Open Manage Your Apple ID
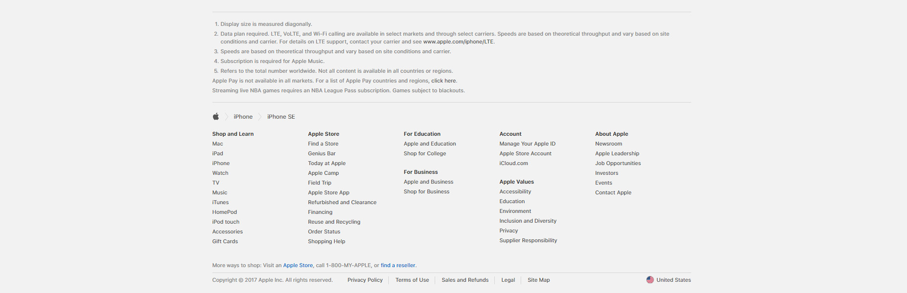907x293 pixels. coord(527,144)
